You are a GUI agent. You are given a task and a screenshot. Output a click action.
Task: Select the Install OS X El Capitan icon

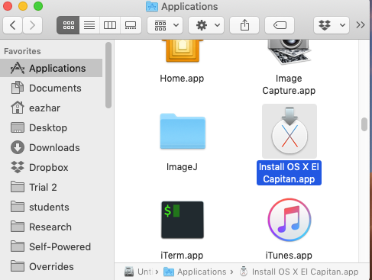click(x=290, y=131)
